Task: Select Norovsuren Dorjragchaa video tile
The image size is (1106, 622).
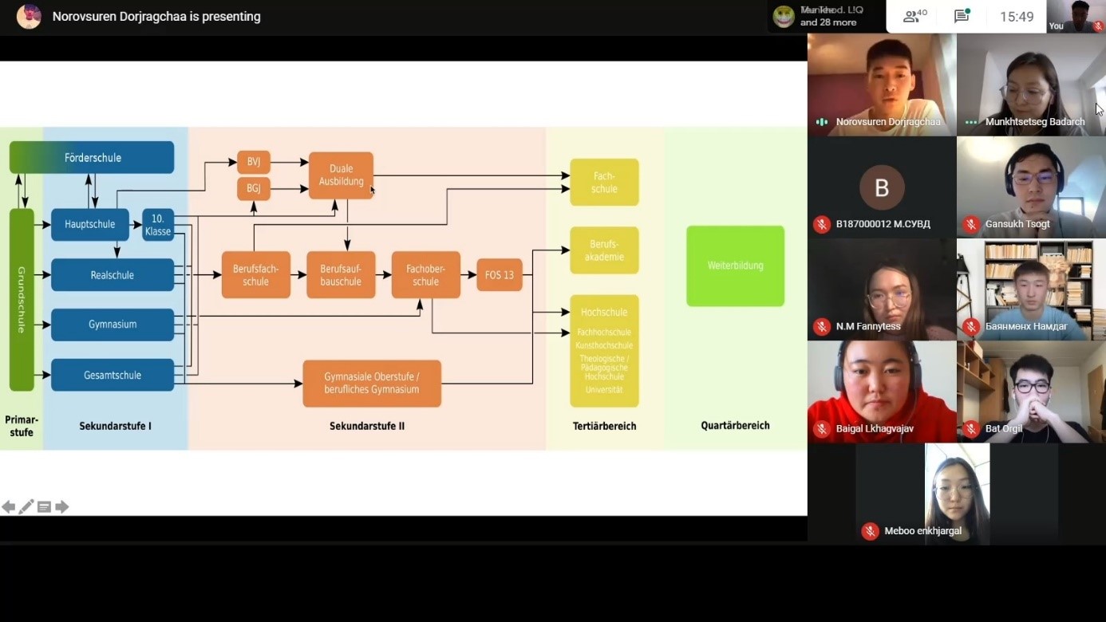Action: coord(882,85)
